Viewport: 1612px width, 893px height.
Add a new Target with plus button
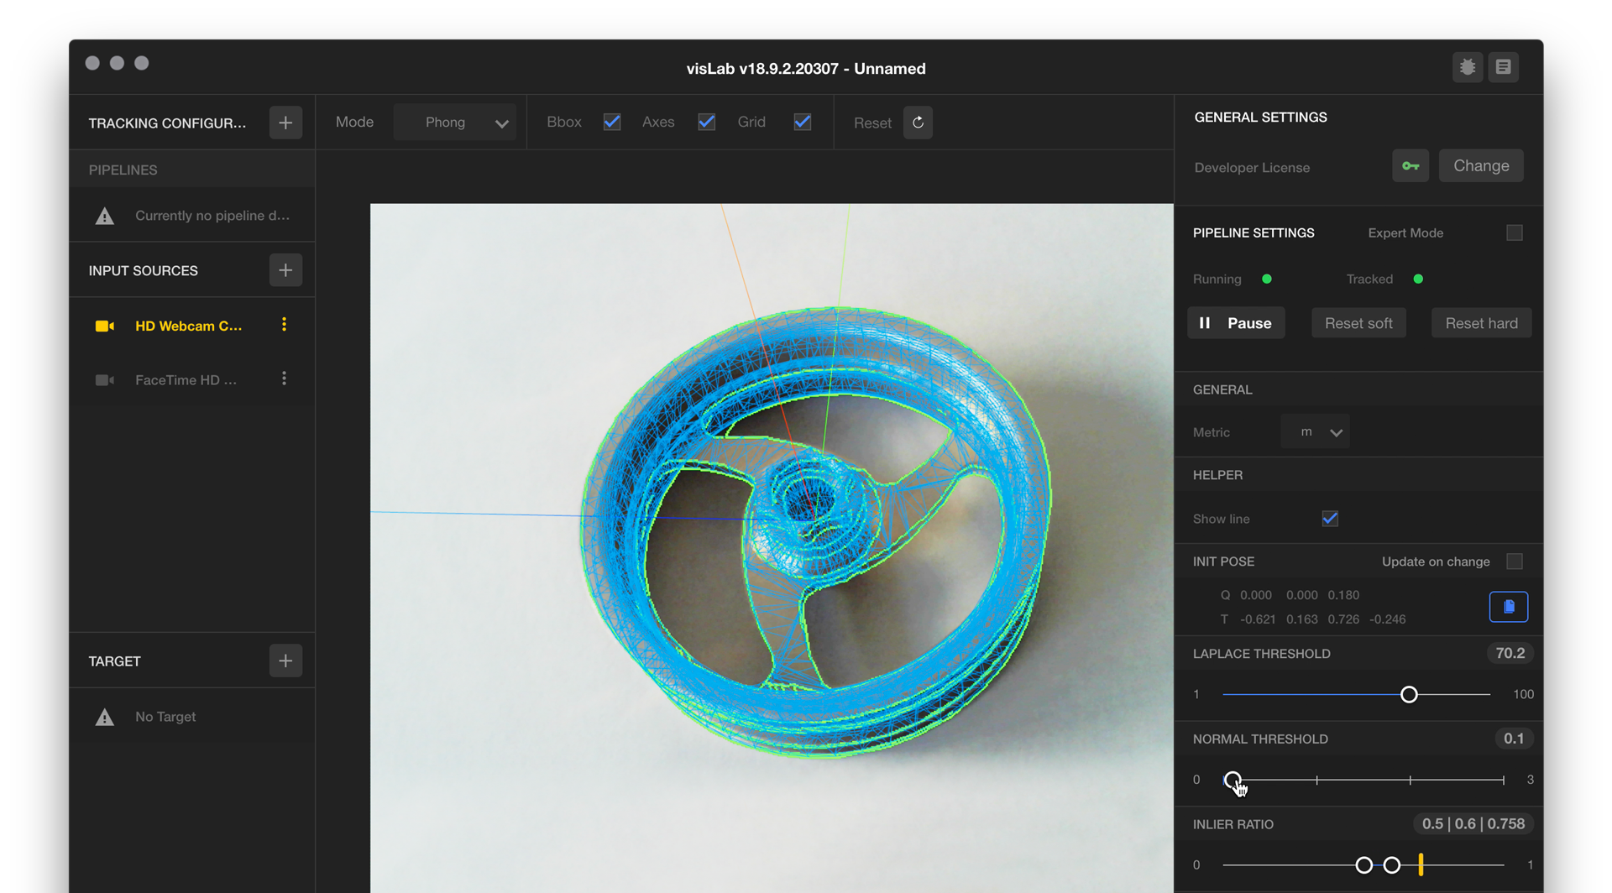tap(285, 661)
